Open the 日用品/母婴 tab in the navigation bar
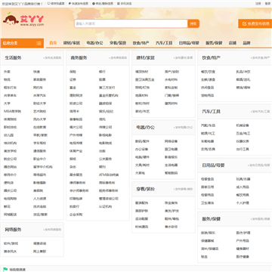Viewport: 272px width, 272px height. [x=189, y=43]
